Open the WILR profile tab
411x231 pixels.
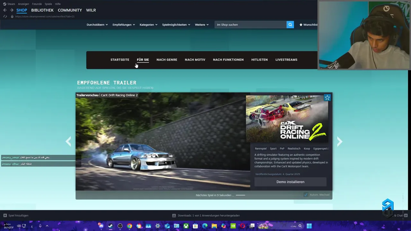click(x=91, y=10)
